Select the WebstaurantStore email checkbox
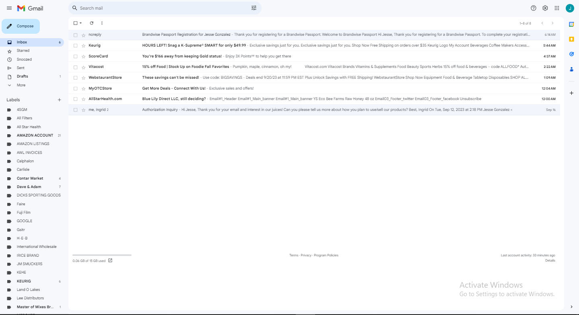This screenshot has height=315, width=579. [x=75, y=78]
